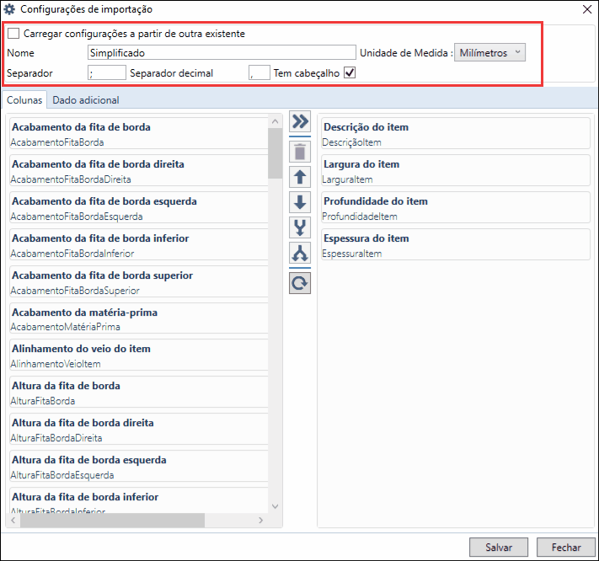599x561 pixels.
Task: Click the merge columns icon
Action: click(x=300, y=227)
